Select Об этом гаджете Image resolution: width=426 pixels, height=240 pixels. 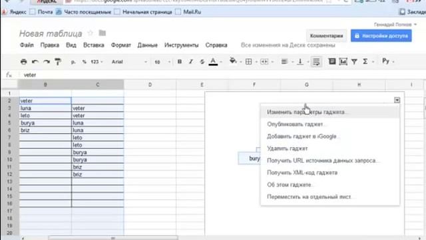[330, 185]
